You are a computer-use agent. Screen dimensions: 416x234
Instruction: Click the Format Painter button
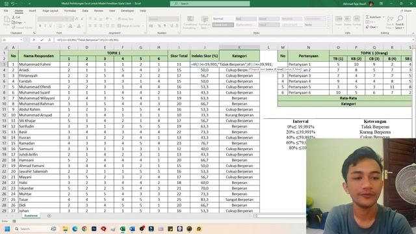click(22, 27)
